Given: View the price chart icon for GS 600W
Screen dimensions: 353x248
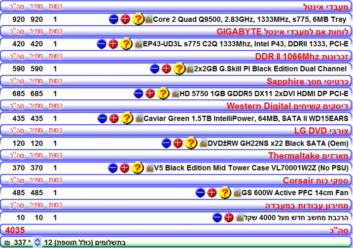Looking at the screenshot, I should [237, 192].
